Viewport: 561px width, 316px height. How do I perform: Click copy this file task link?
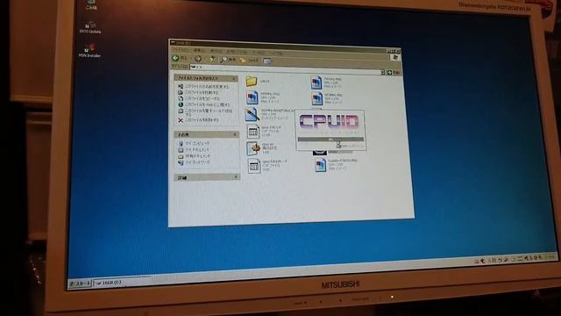199,98
